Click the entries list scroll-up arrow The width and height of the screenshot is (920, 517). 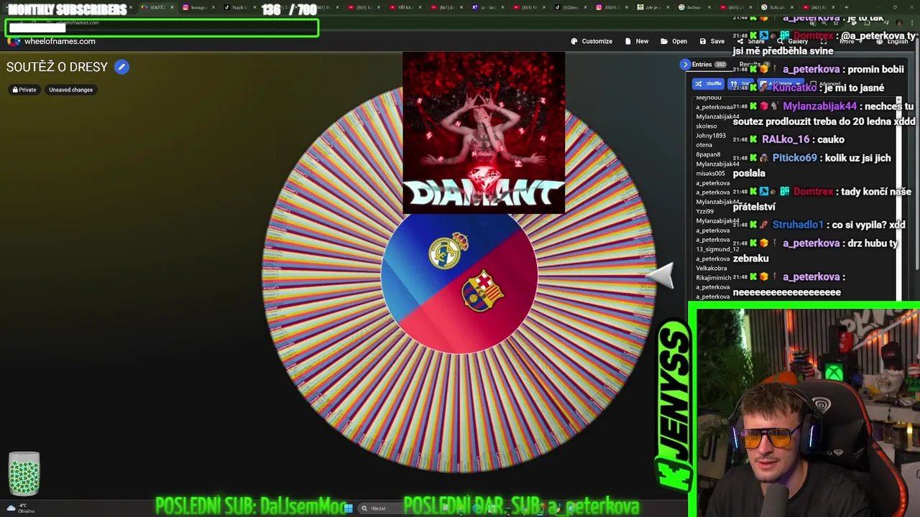[898, 100]
